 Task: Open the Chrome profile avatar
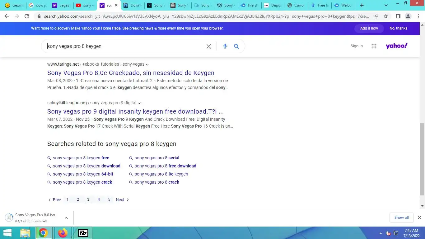pyautogui.click(x=408, y=16)
